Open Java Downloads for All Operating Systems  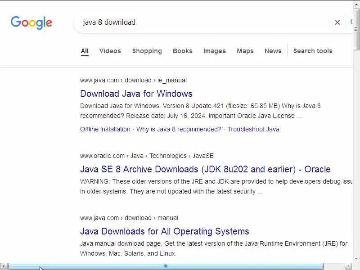coord(164,231)
